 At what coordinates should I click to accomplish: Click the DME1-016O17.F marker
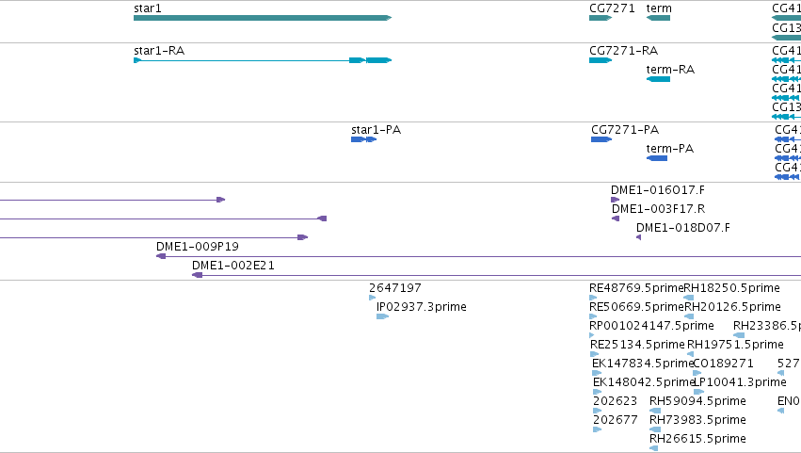pos(615,200)
